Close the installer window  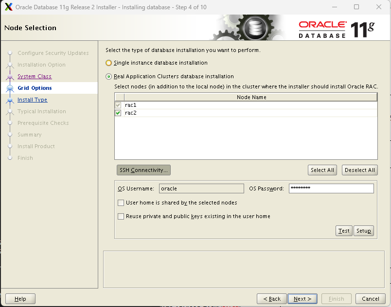tap(379, 7)
